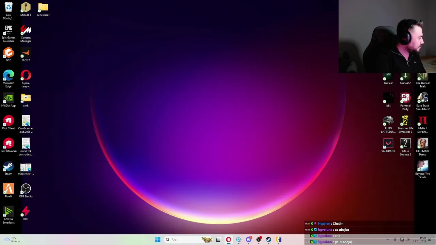Open the volume speaker icon in tray
This screenshot has width=436, height=245.
click(x=408, y=240)
